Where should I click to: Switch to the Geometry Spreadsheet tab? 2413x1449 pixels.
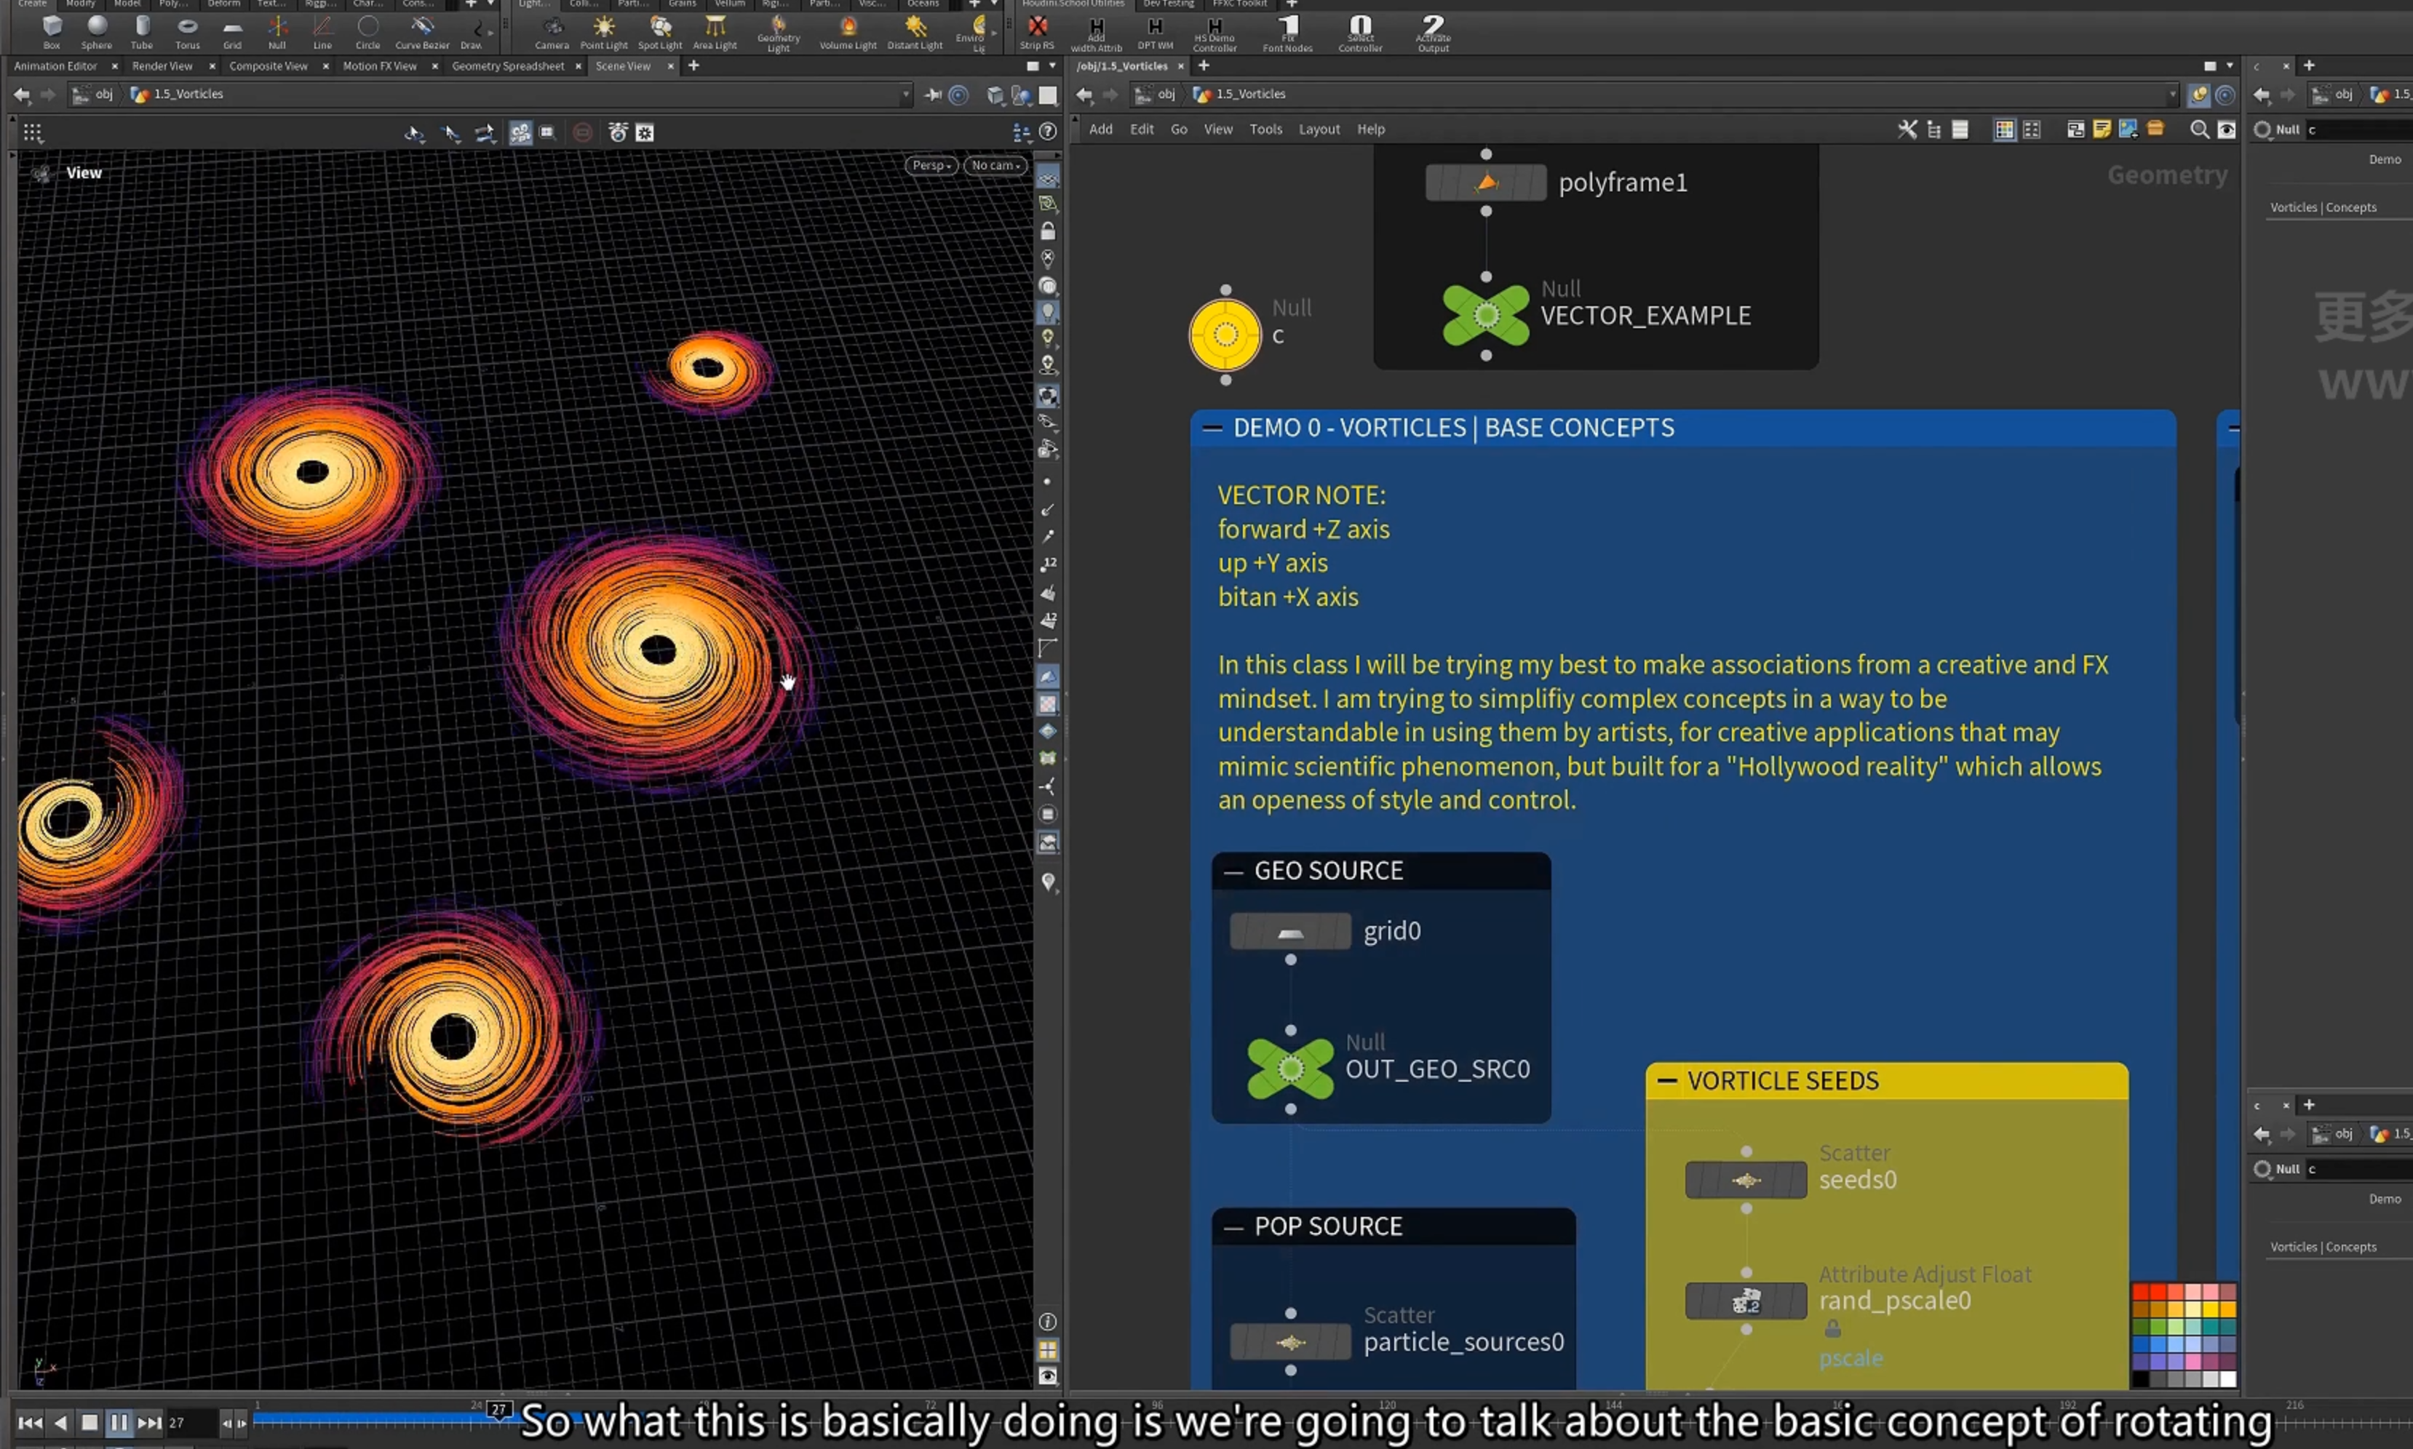tap(508, 65)
